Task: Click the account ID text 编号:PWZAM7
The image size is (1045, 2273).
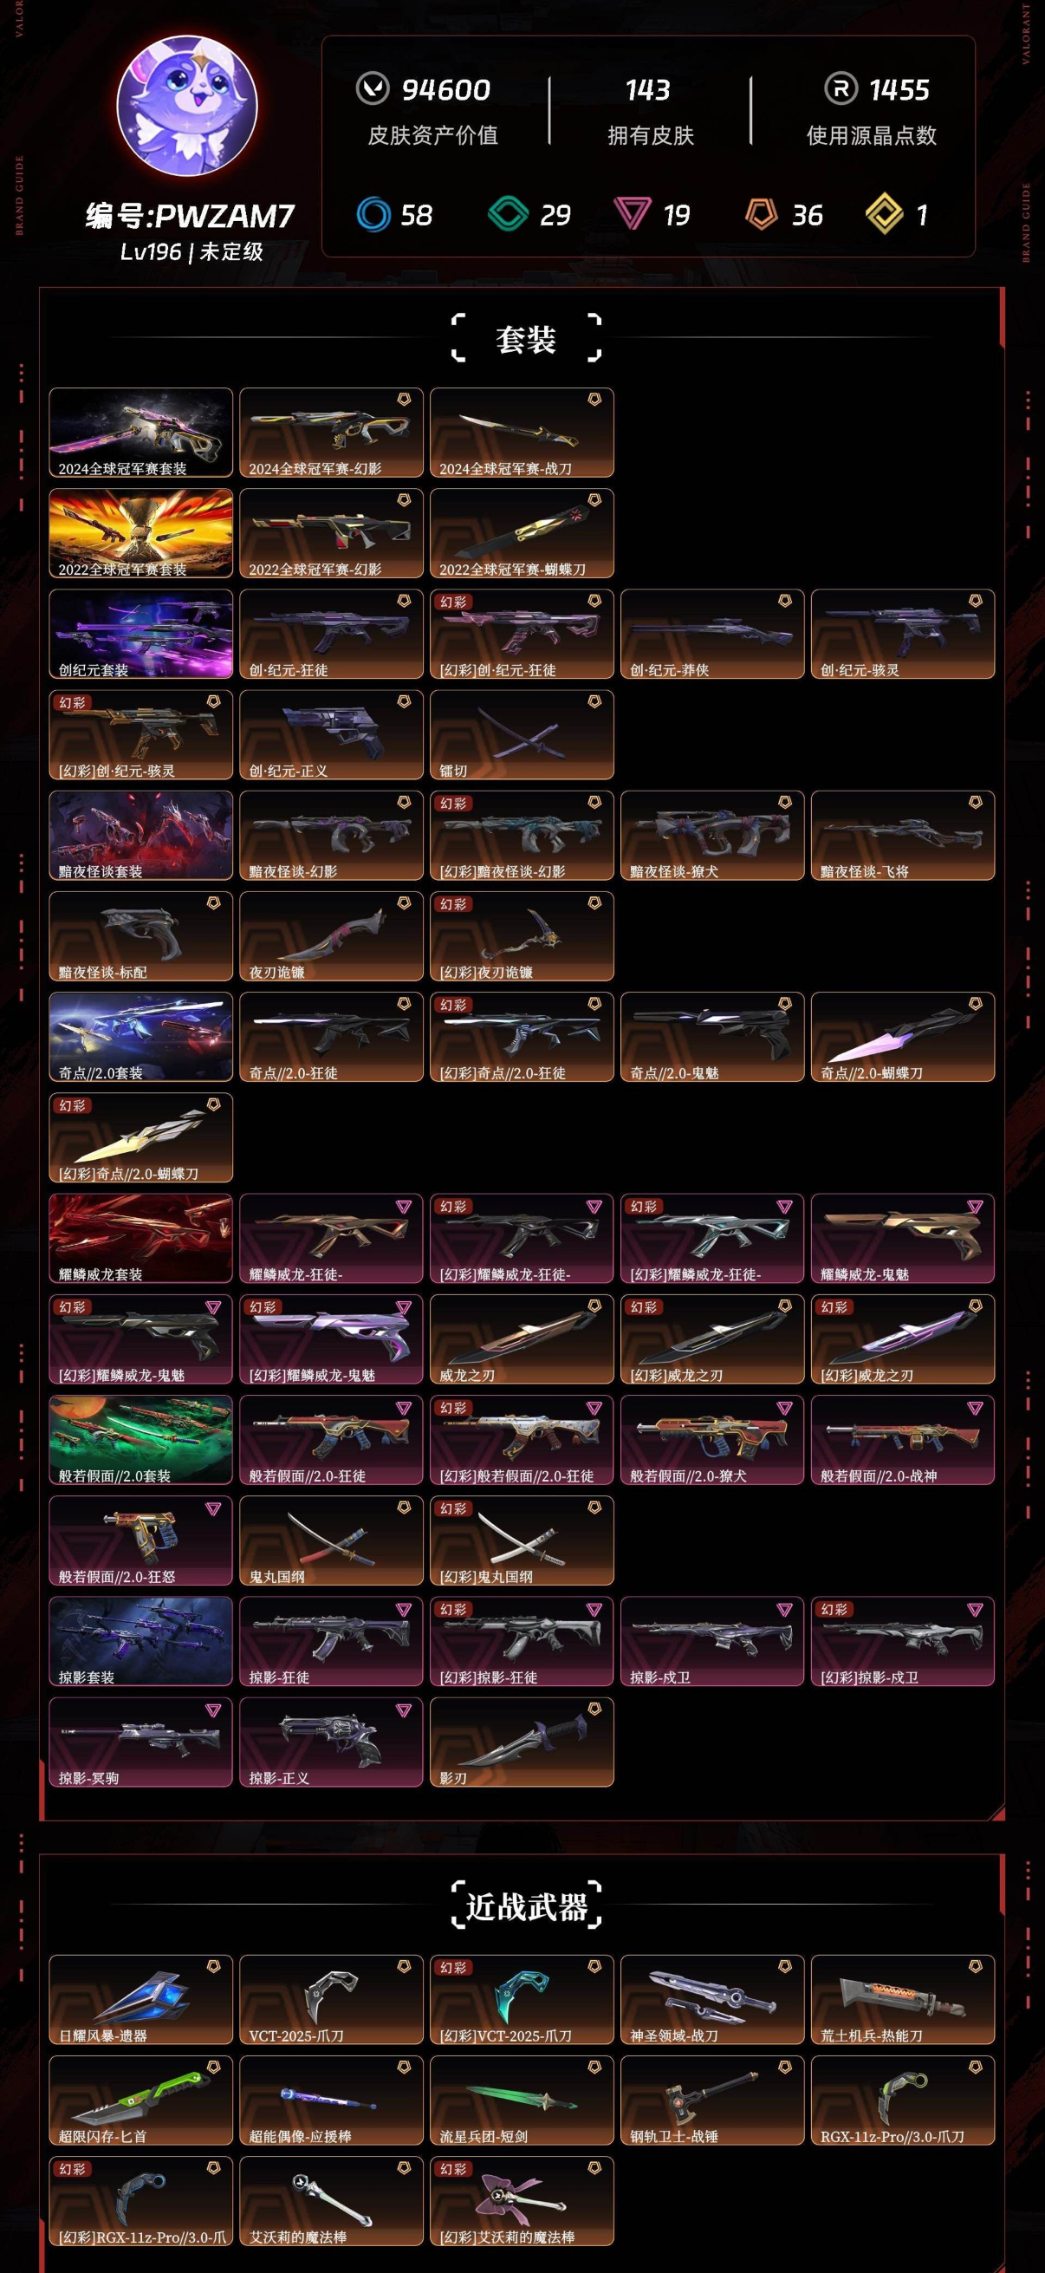Action: (x=190, y=215)
